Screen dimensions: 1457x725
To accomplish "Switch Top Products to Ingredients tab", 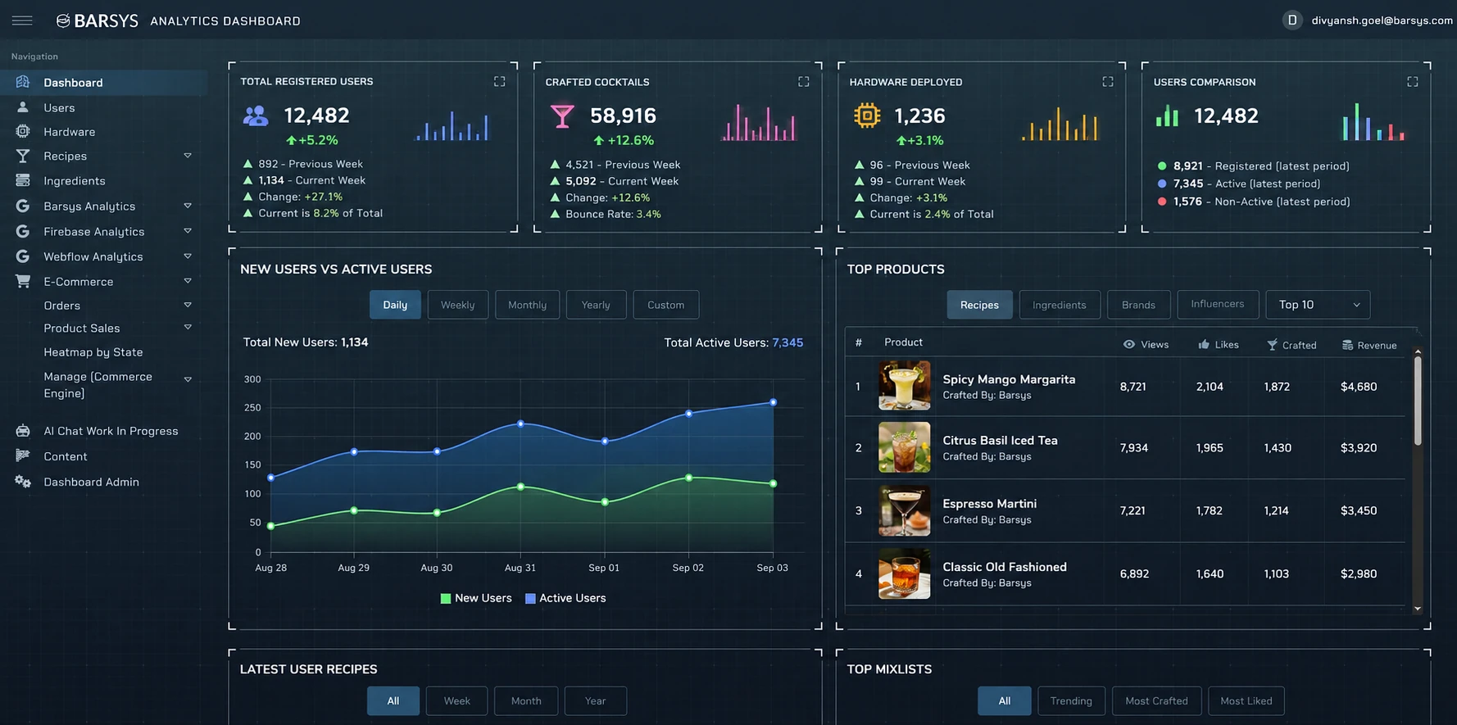I will pos(1060,305).
